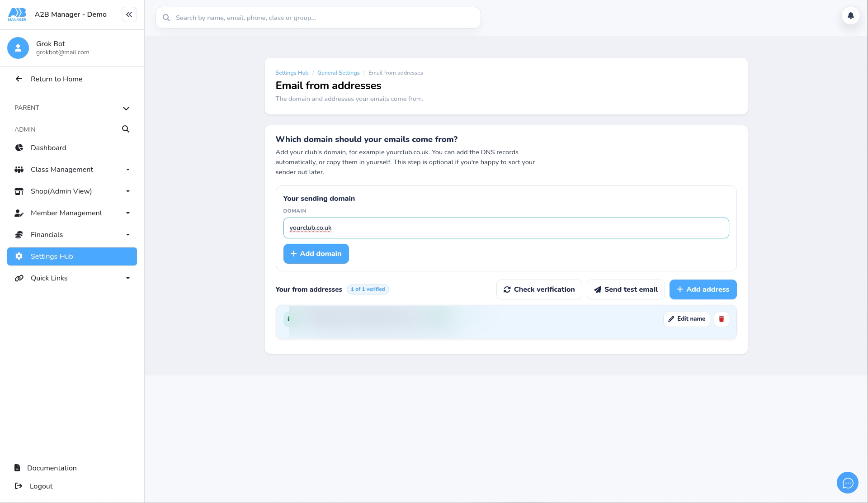Click the Edit name button
Image resolution: width=868 pixels, height=503 pixels.
click(x=686, y=319)
